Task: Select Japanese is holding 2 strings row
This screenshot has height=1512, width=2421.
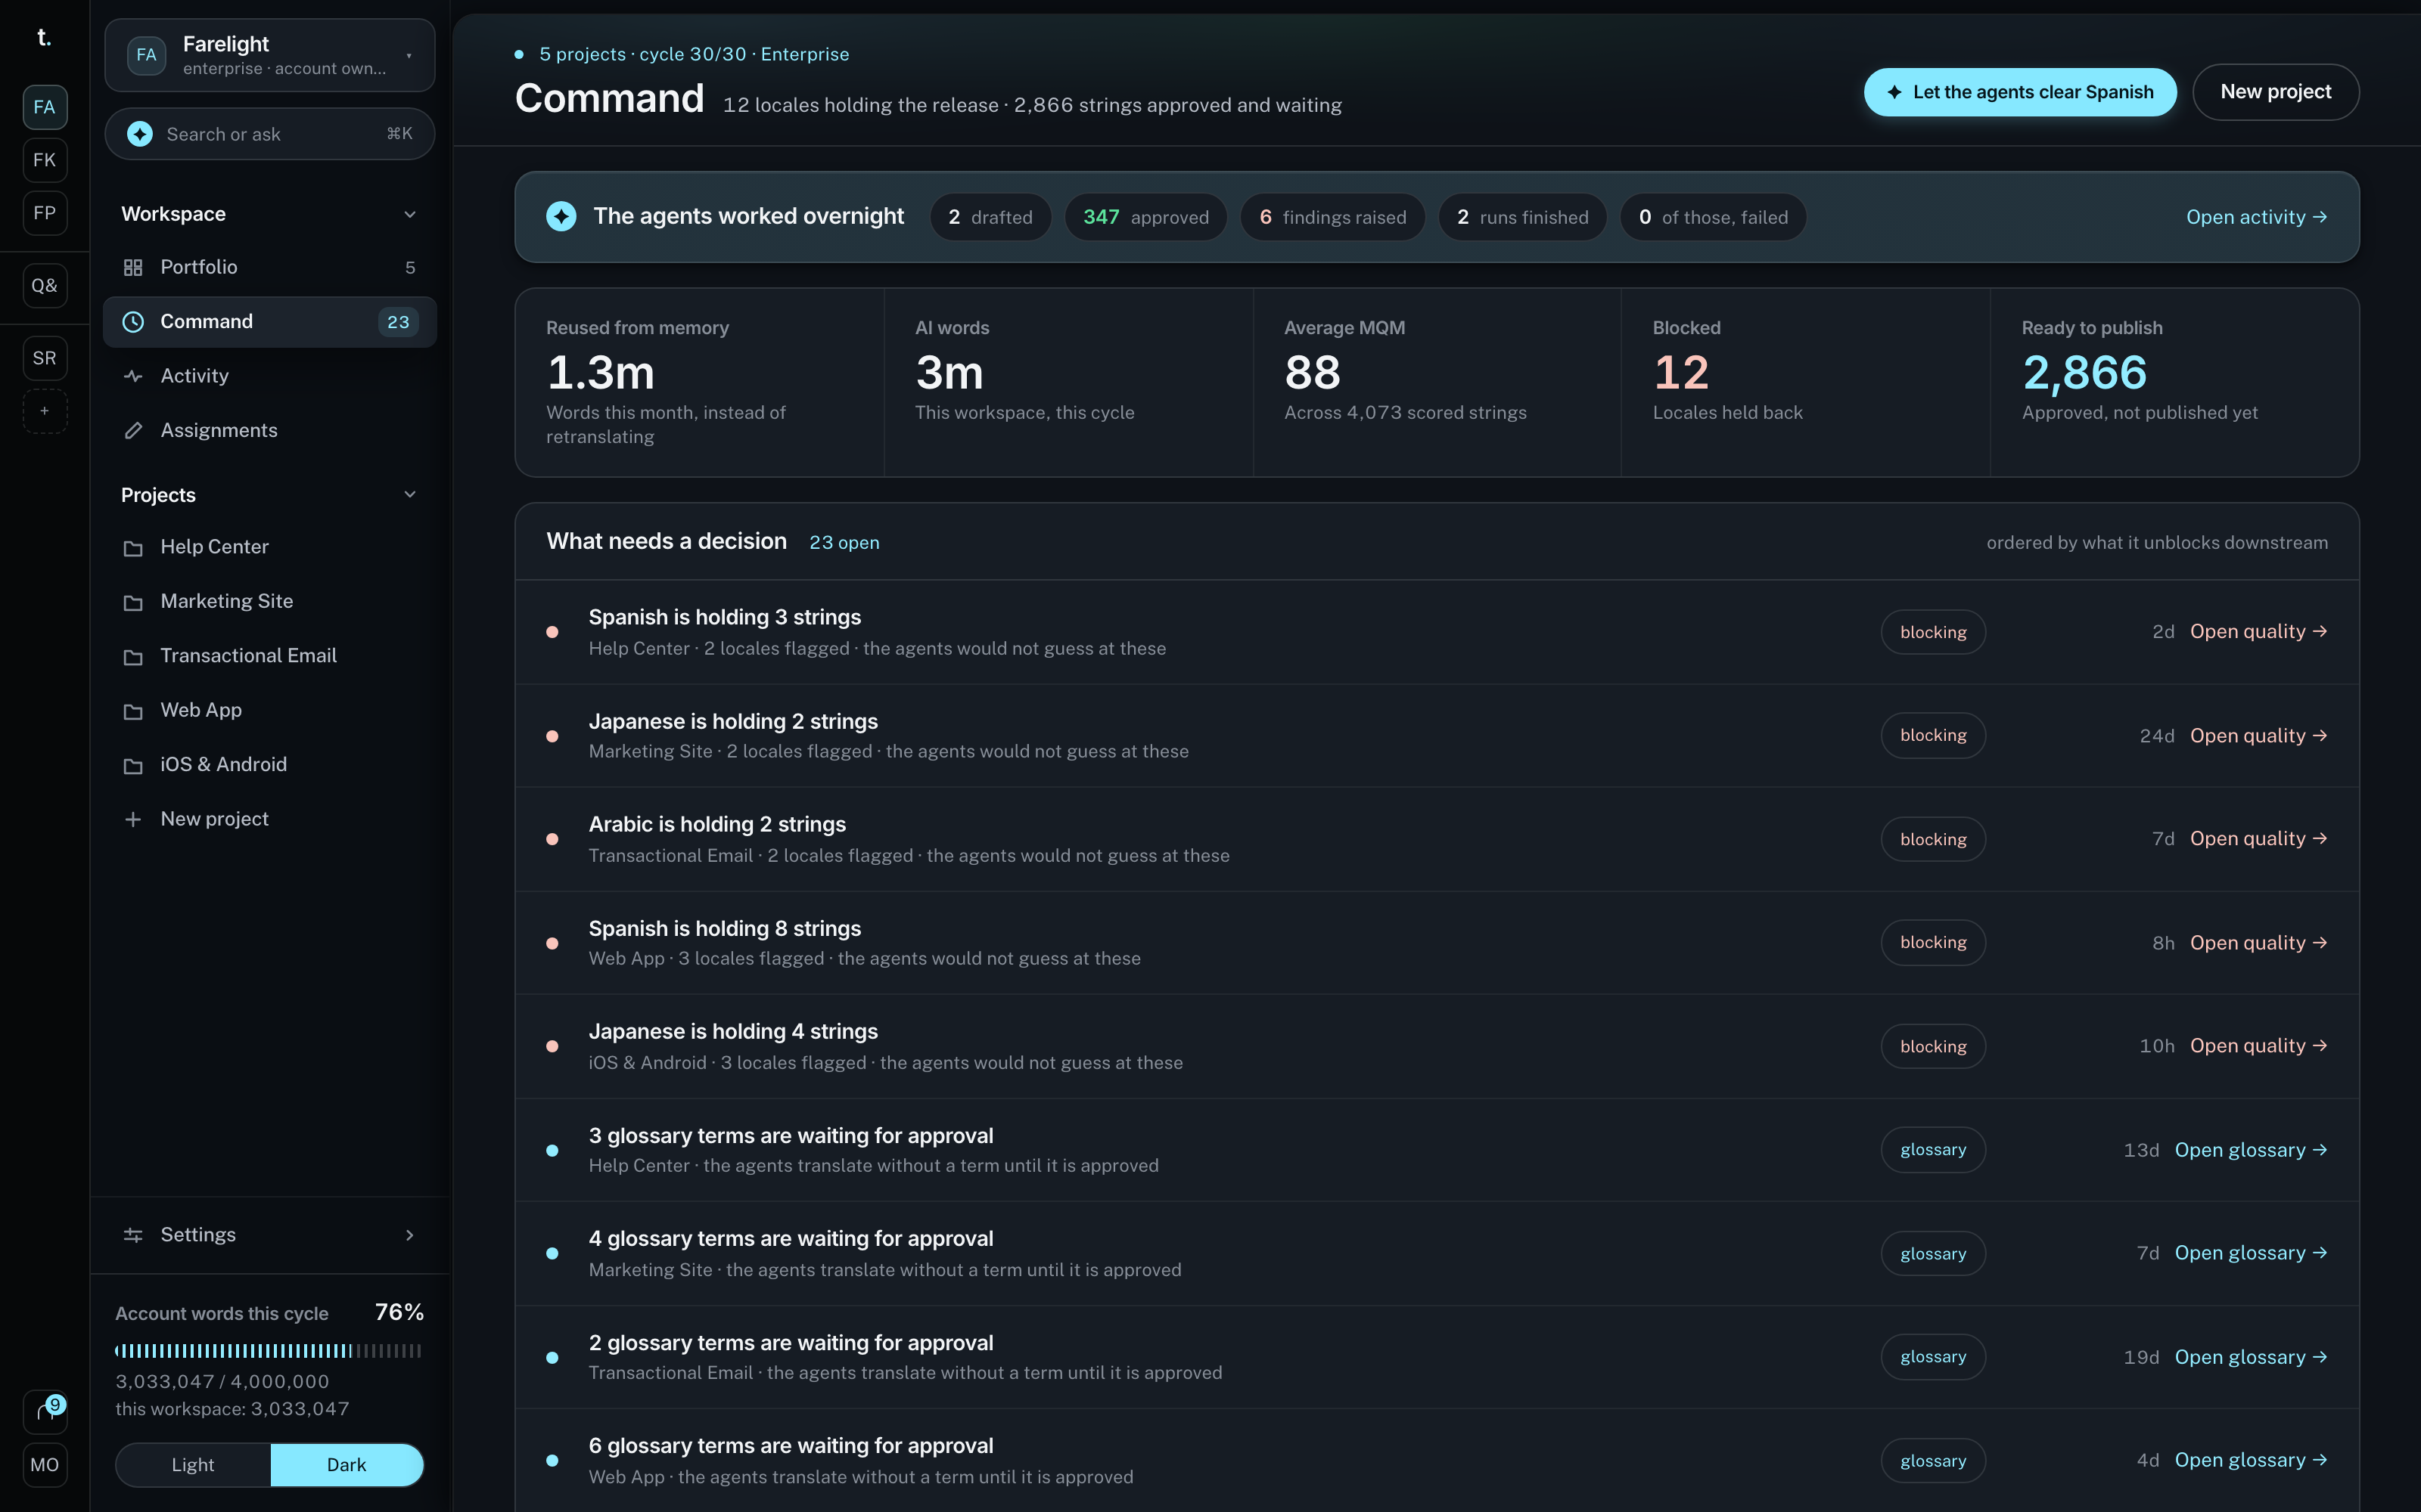Action: click(1437, 736)
